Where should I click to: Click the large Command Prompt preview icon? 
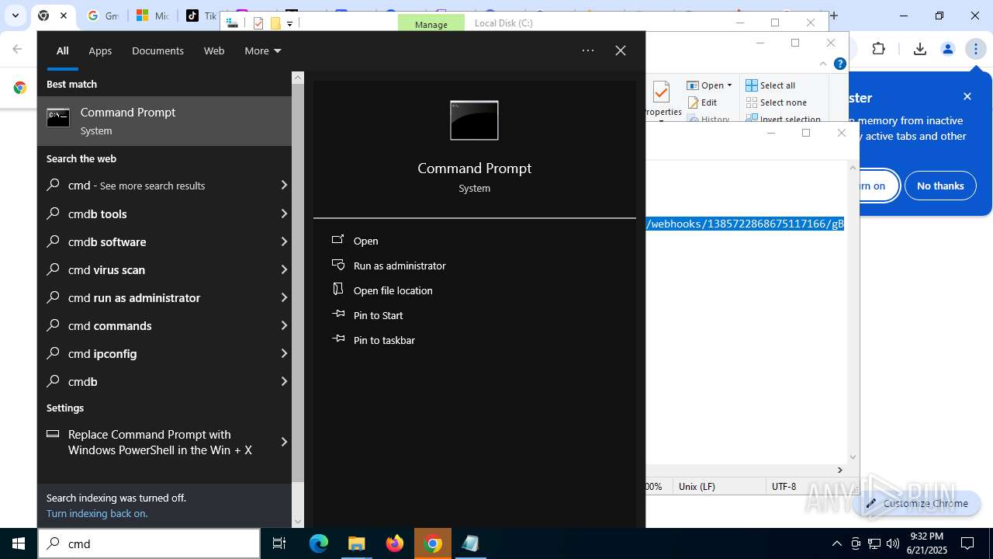[474, 120]
